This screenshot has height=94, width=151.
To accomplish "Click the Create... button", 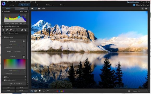I will (x=22, y=91).
